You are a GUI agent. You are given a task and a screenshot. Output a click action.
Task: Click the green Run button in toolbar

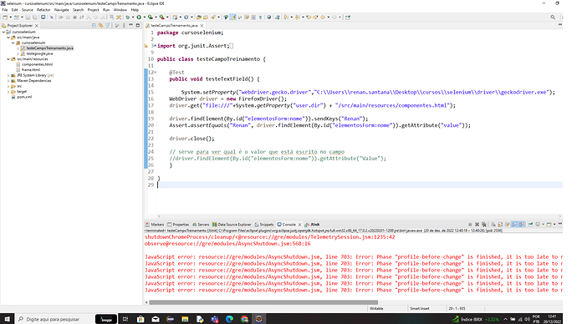pyautogui.click(x=139, y=17)
